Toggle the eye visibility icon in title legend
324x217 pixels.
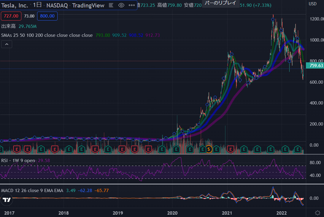point(121,5)
